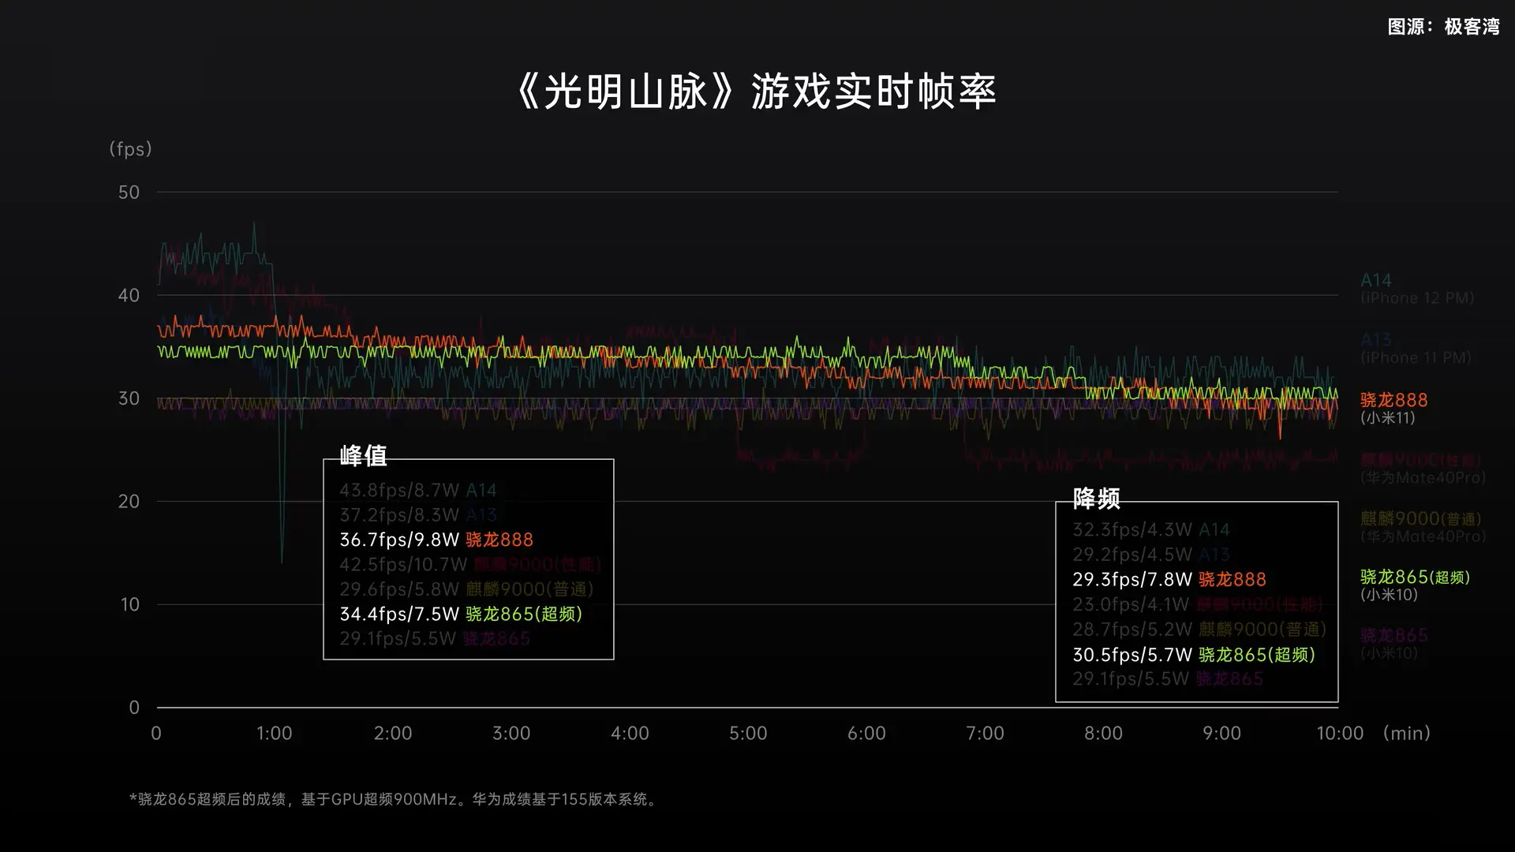Select the 50 fps axis value
1515x852 pixels.
[129, 192]
